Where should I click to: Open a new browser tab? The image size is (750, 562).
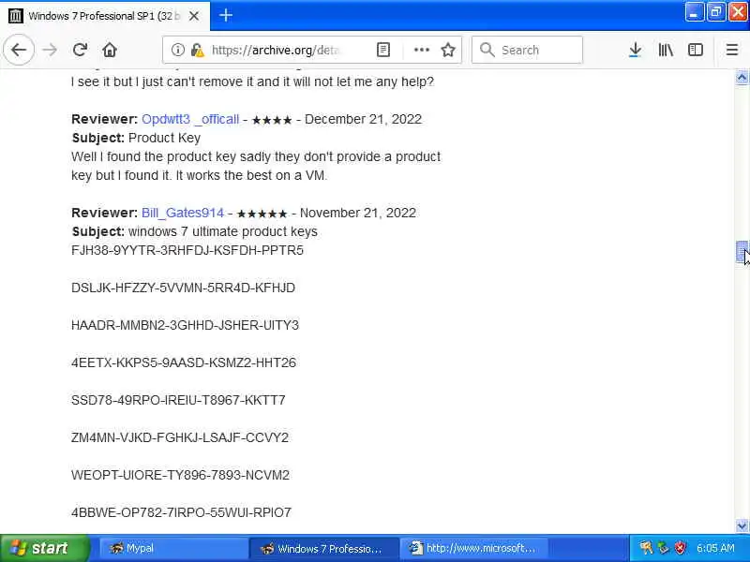click(x=226, y=16)
